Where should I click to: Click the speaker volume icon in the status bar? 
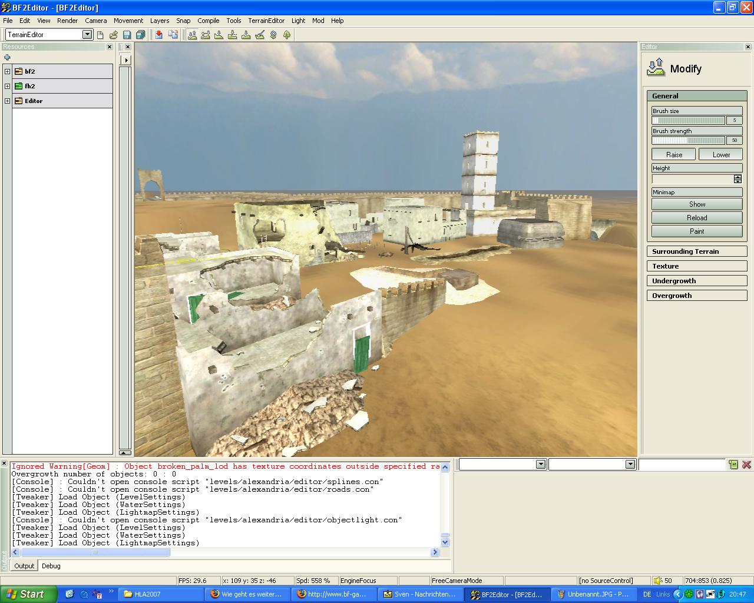[x=659, y=581]
